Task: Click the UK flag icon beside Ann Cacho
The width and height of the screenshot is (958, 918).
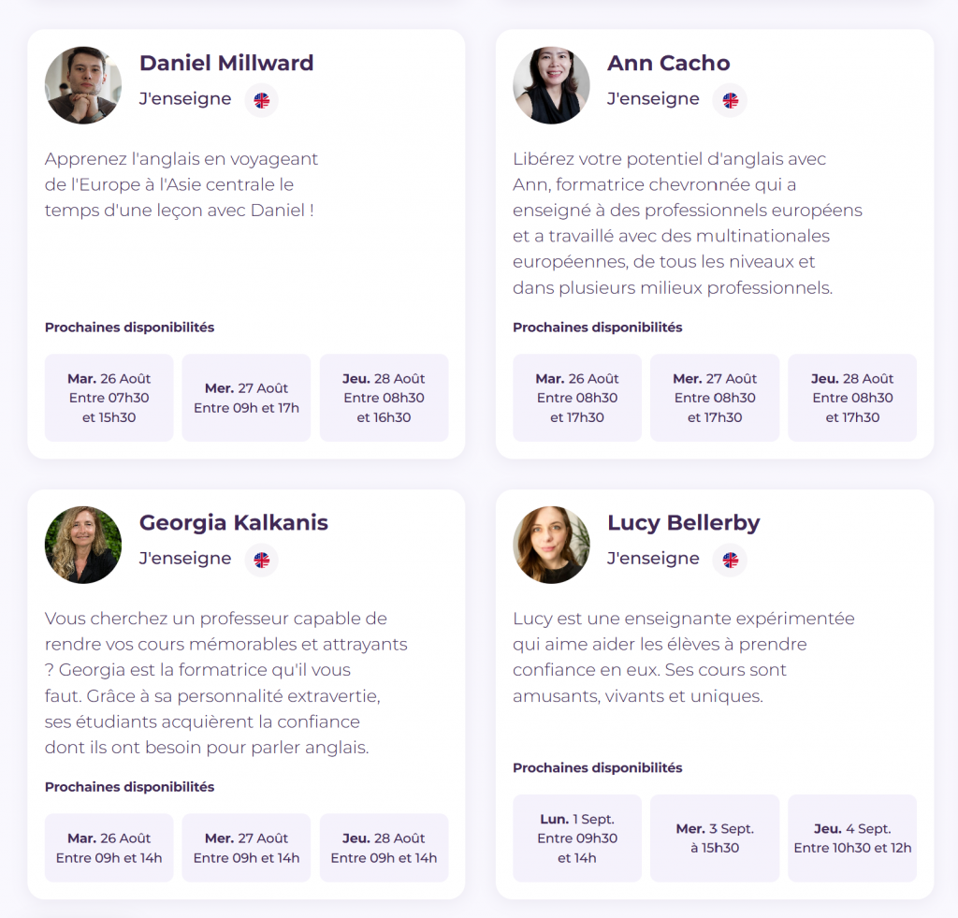Action: [731, 100]
